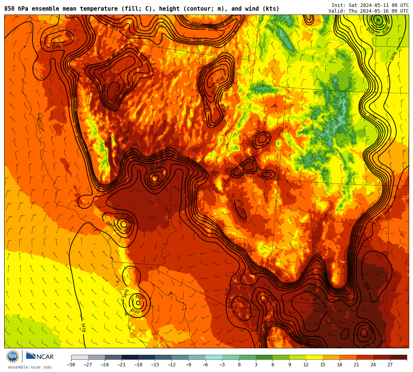
Task: Click the −3 colorbar tick label
Action: click(222, 365)
